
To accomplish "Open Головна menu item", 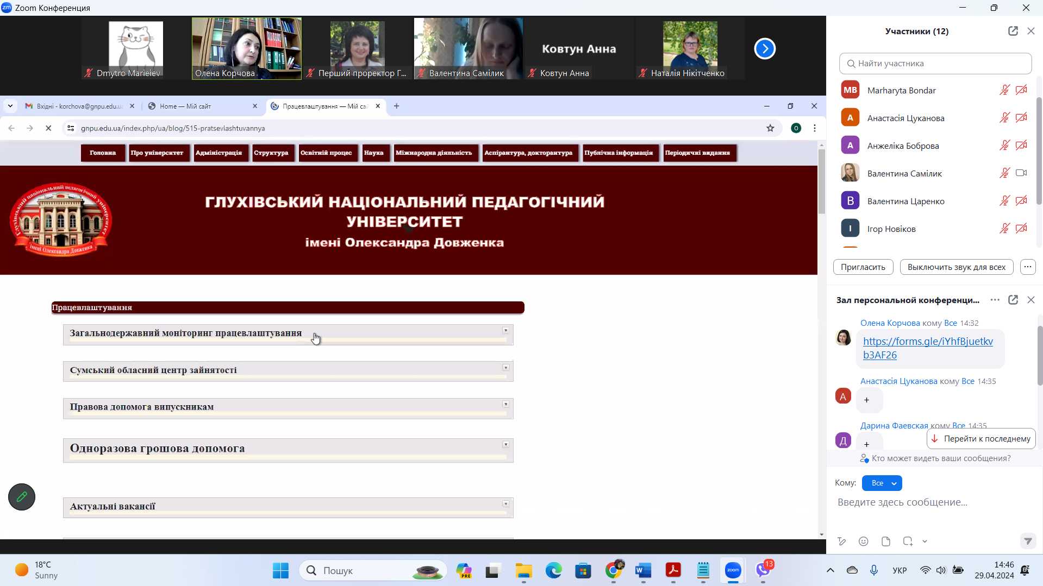I will tap(103, 153).
